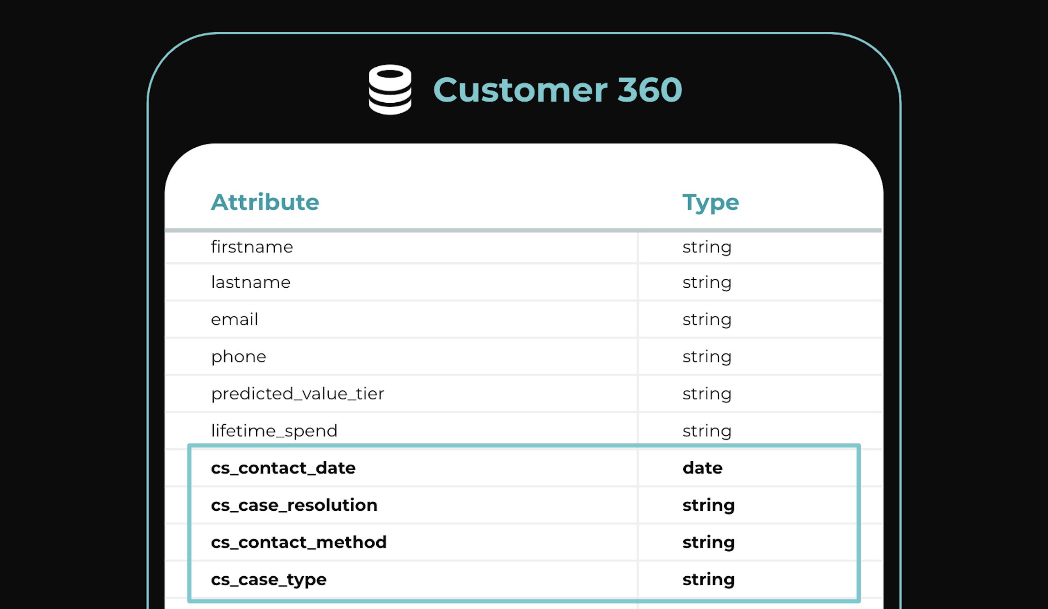
Task: Click the string type for email
Action: 707,319
